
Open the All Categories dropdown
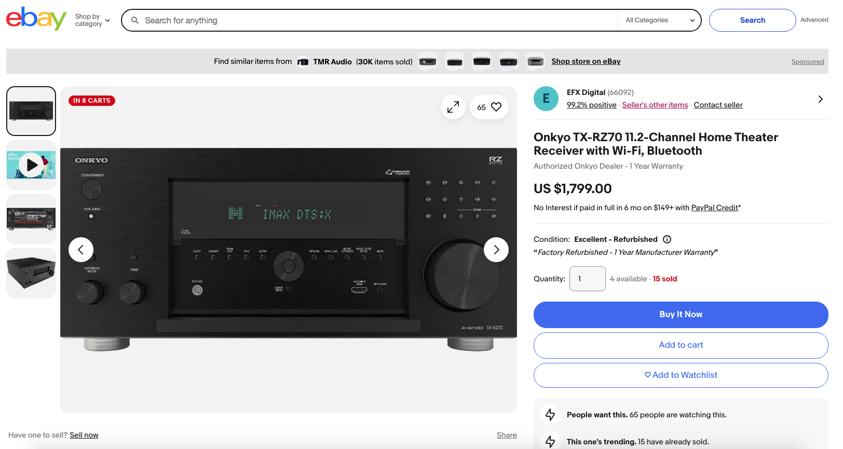pos(659,20)
